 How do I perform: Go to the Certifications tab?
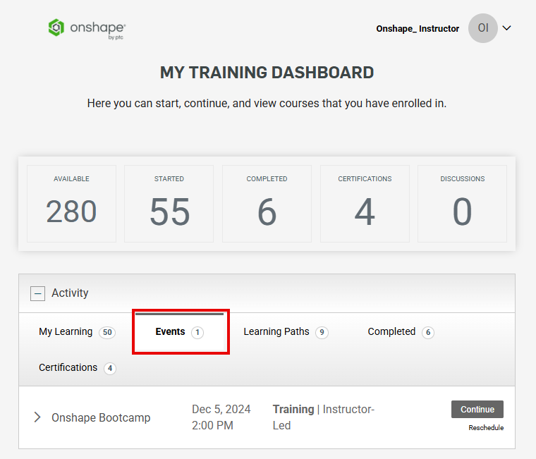pos(78,368)
